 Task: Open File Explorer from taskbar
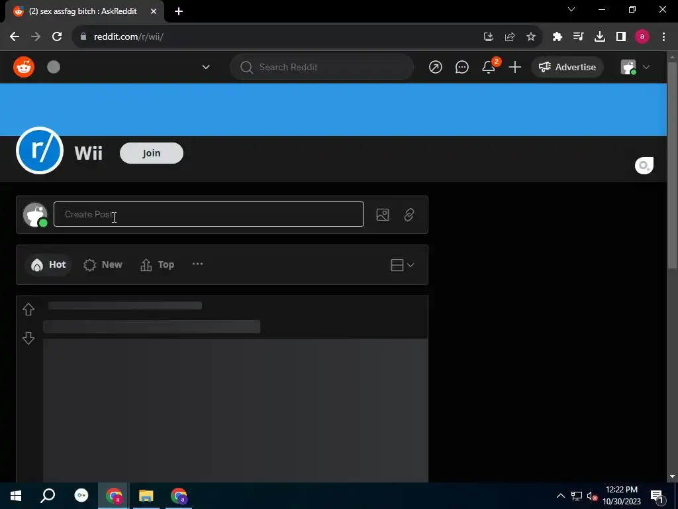point(146,496)
